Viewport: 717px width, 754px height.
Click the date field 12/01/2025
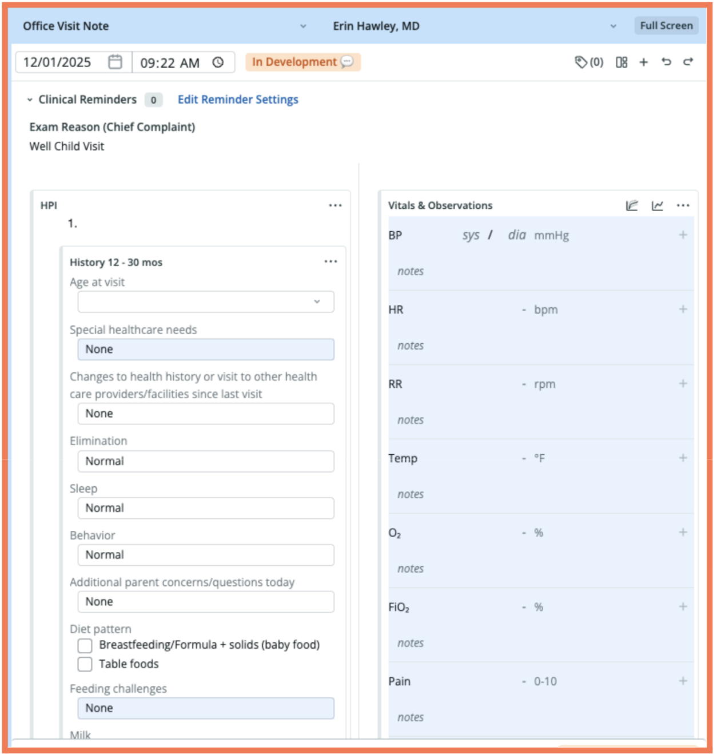(x=57, y=62)
